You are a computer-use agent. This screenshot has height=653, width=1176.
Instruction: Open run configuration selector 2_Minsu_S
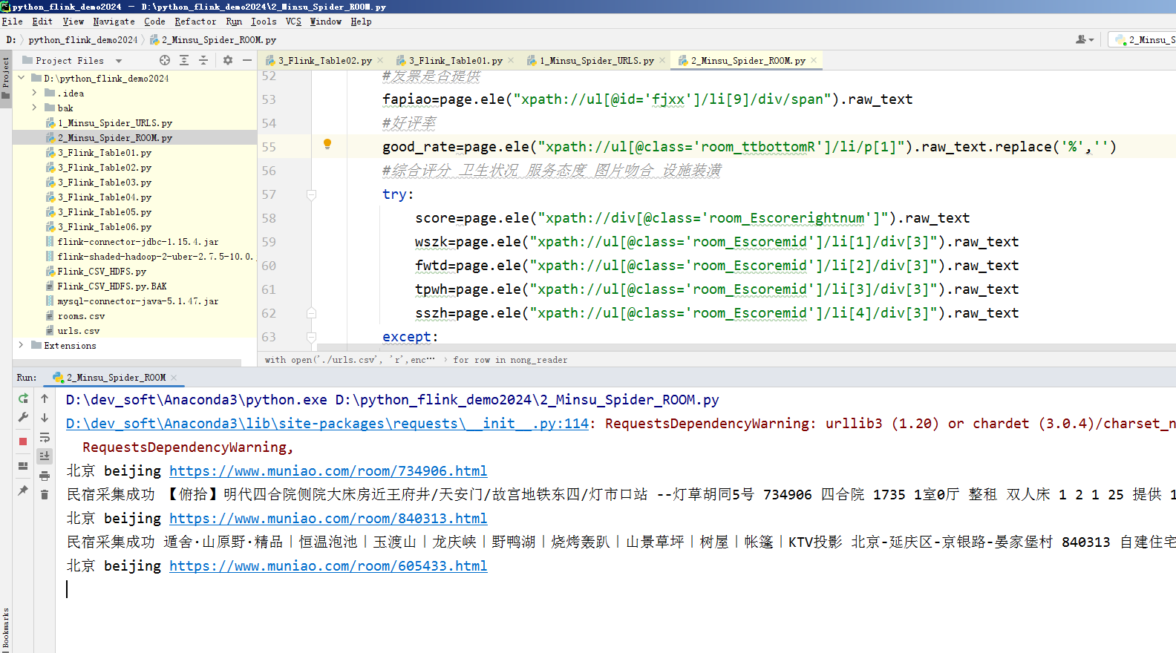1143,39
